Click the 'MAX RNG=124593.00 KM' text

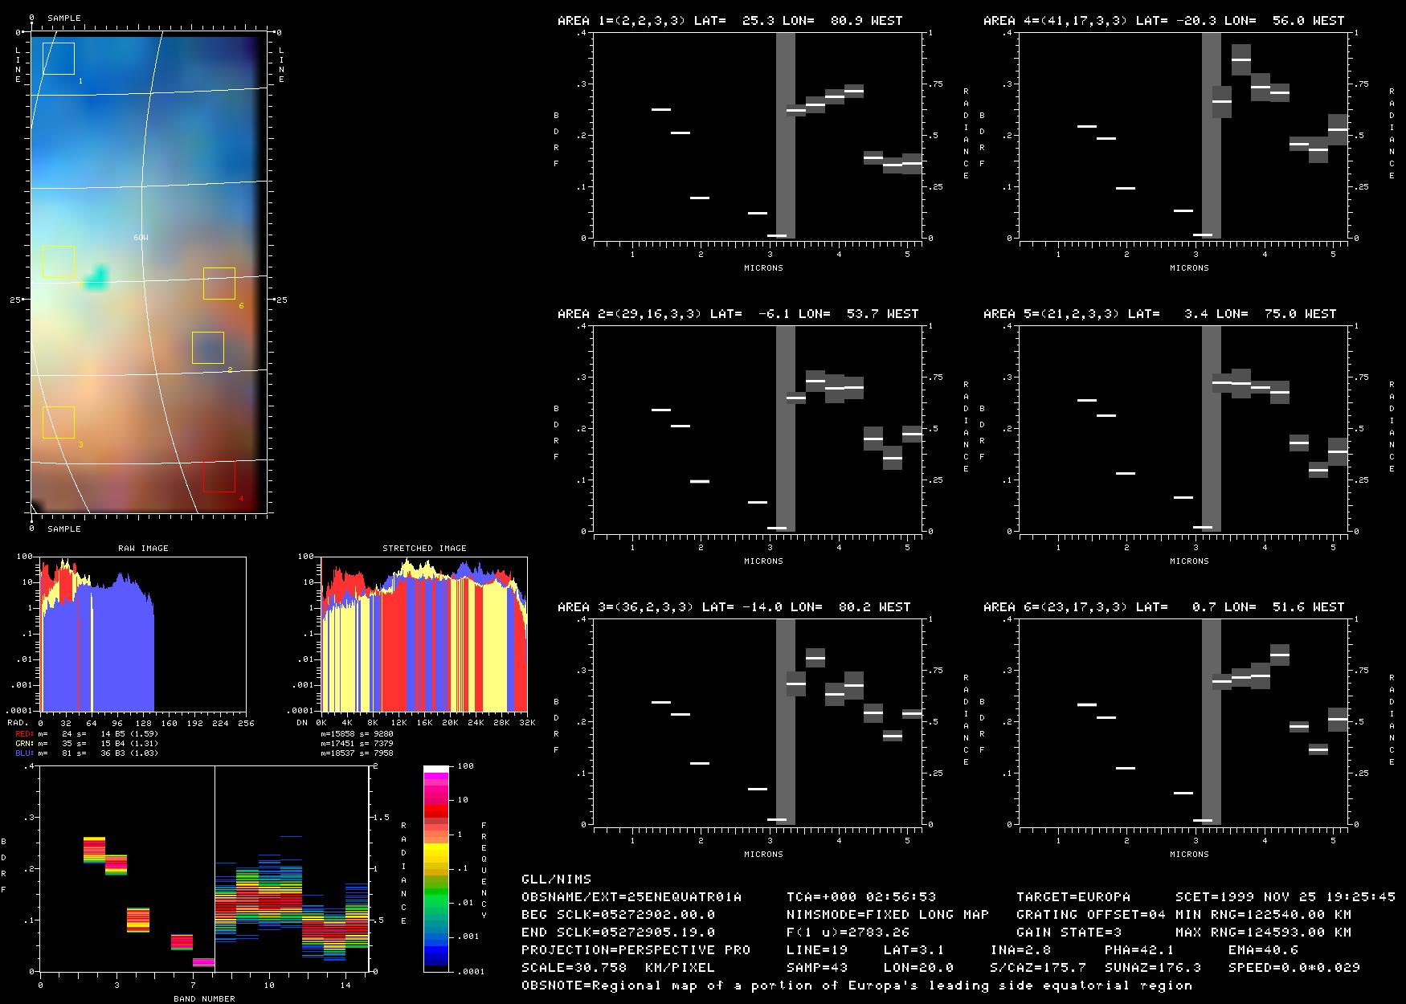point(1264,933)
